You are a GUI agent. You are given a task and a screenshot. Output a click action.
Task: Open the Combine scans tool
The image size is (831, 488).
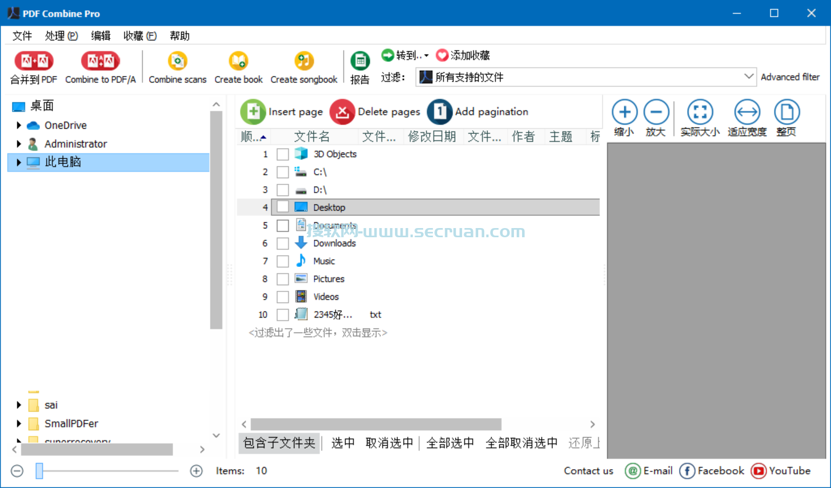click(177, 61)
